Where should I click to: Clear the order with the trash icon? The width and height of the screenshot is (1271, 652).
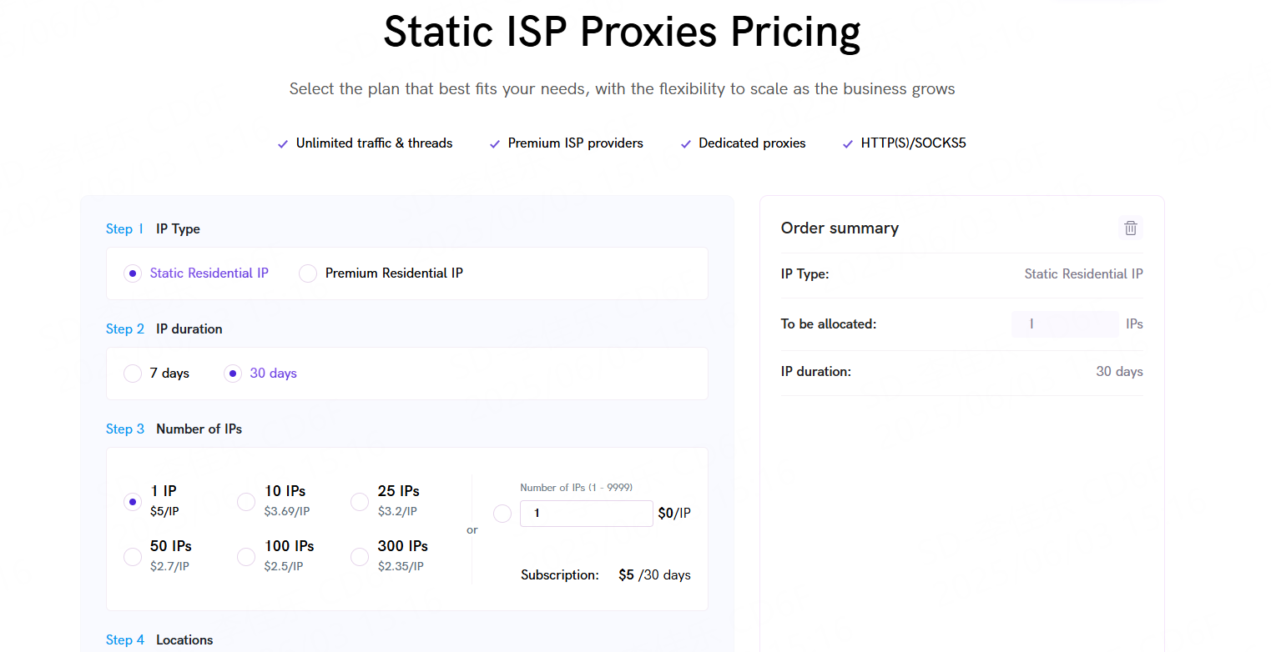tap(1131, 228)
